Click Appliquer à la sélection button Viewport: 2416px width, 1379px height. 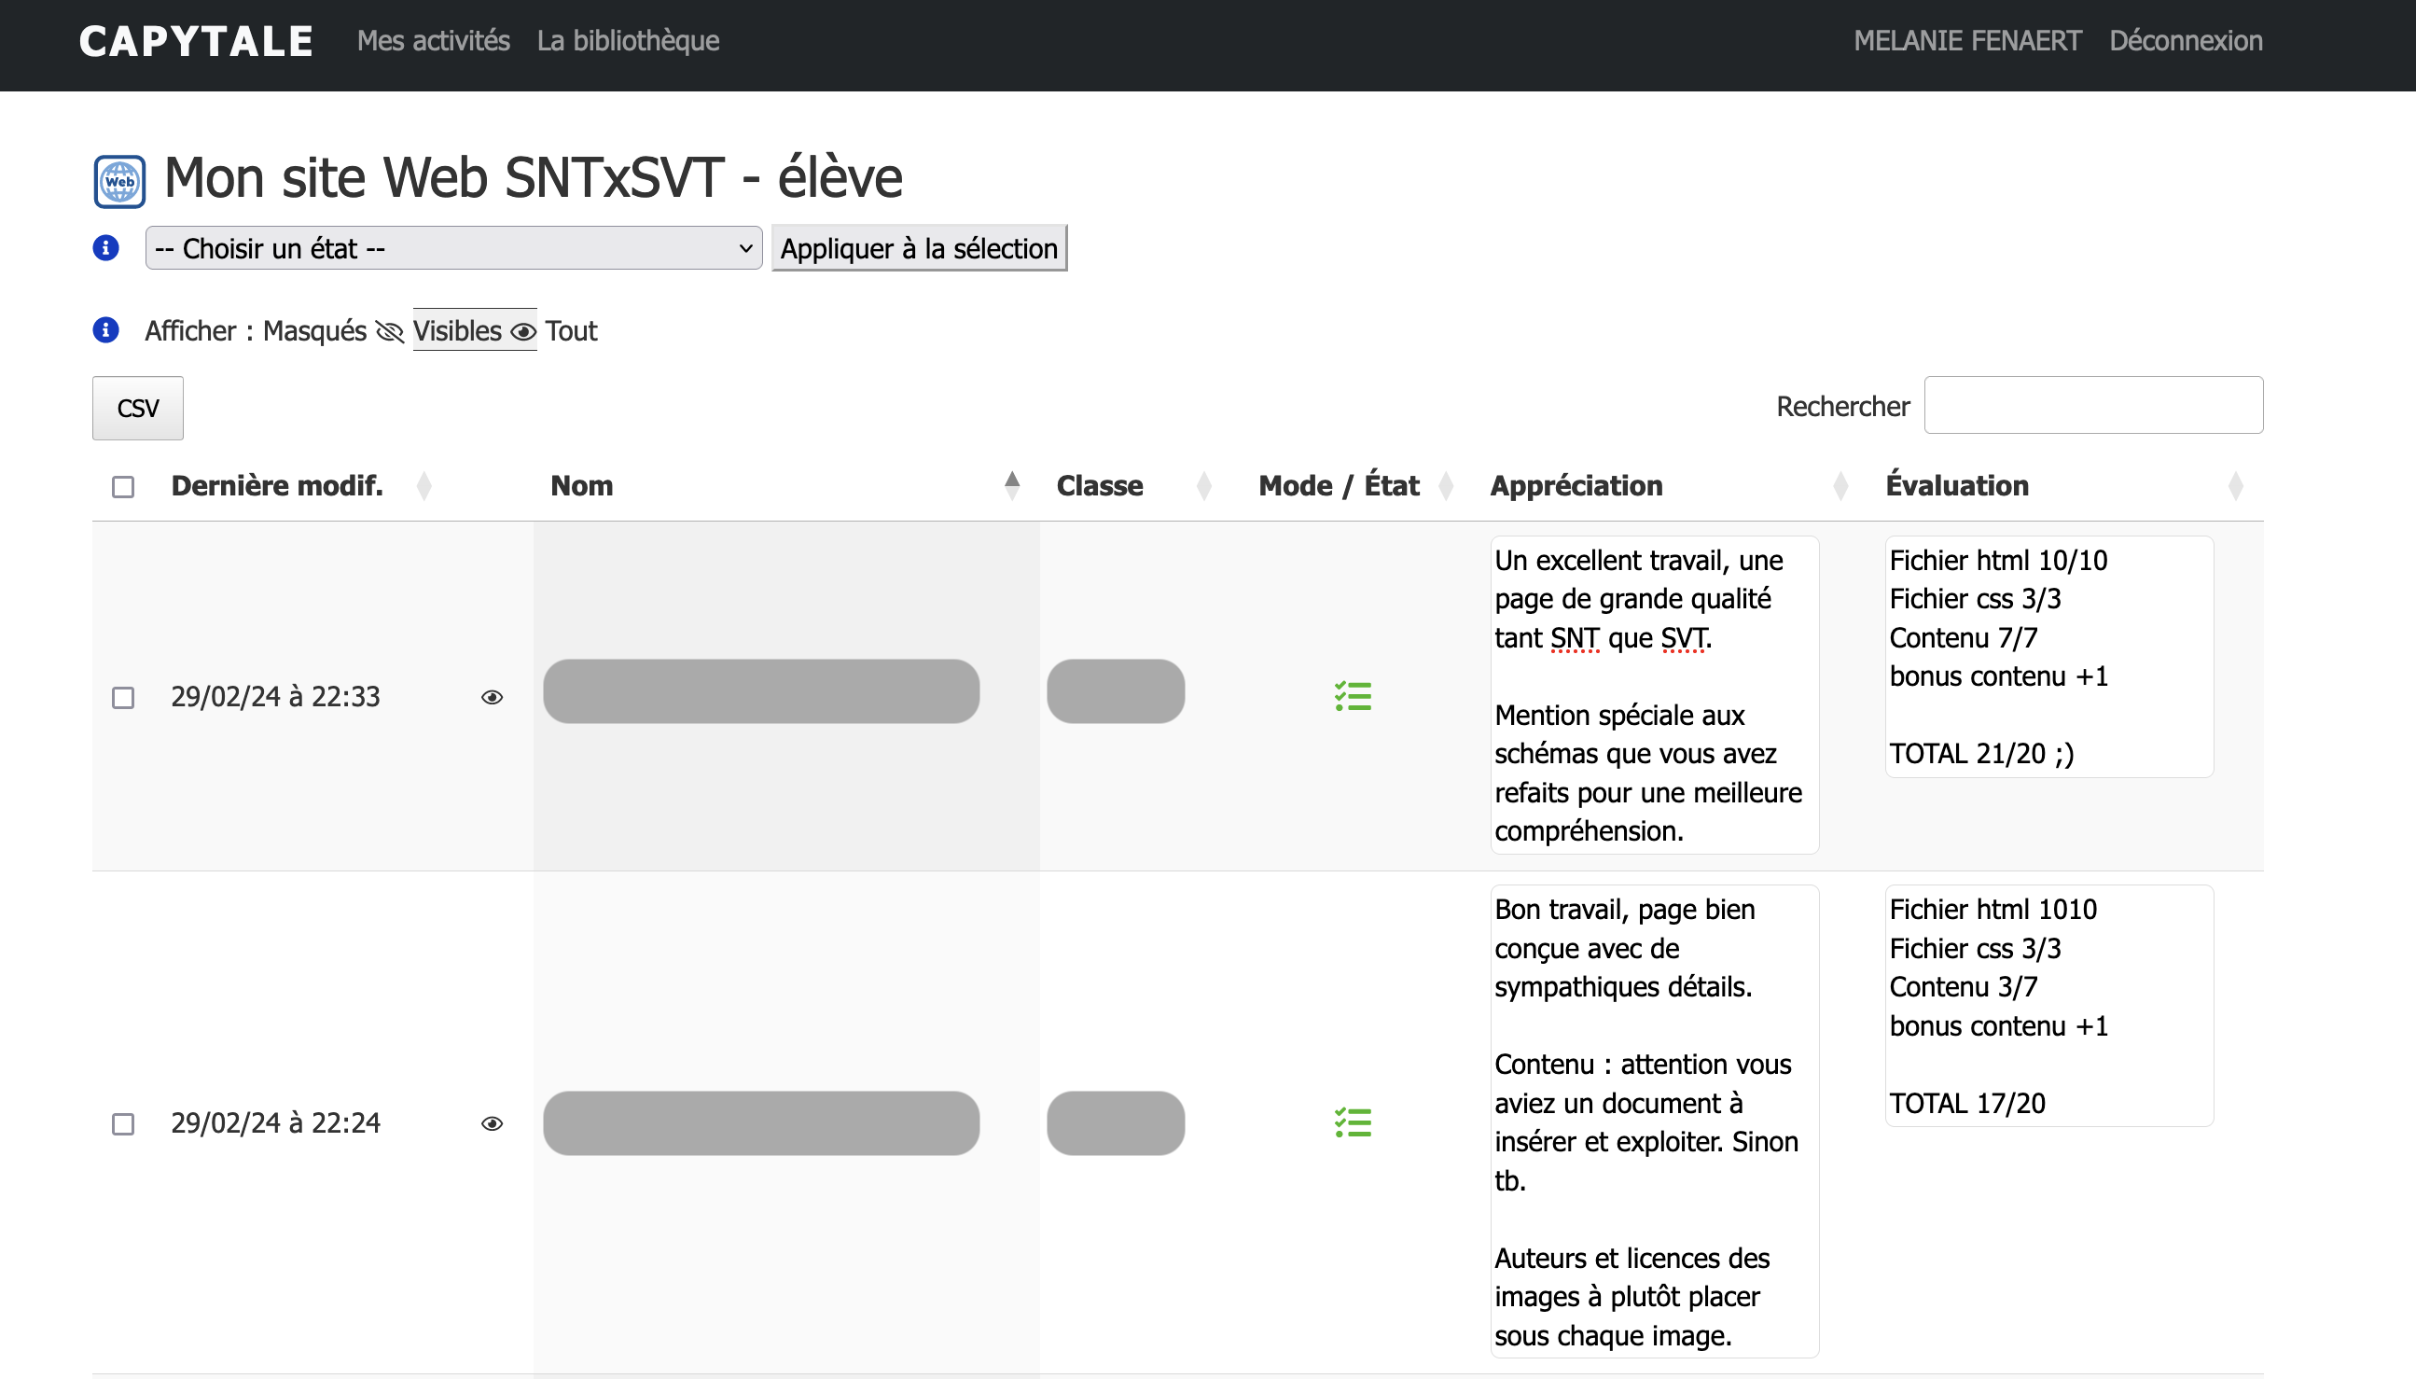918,248
